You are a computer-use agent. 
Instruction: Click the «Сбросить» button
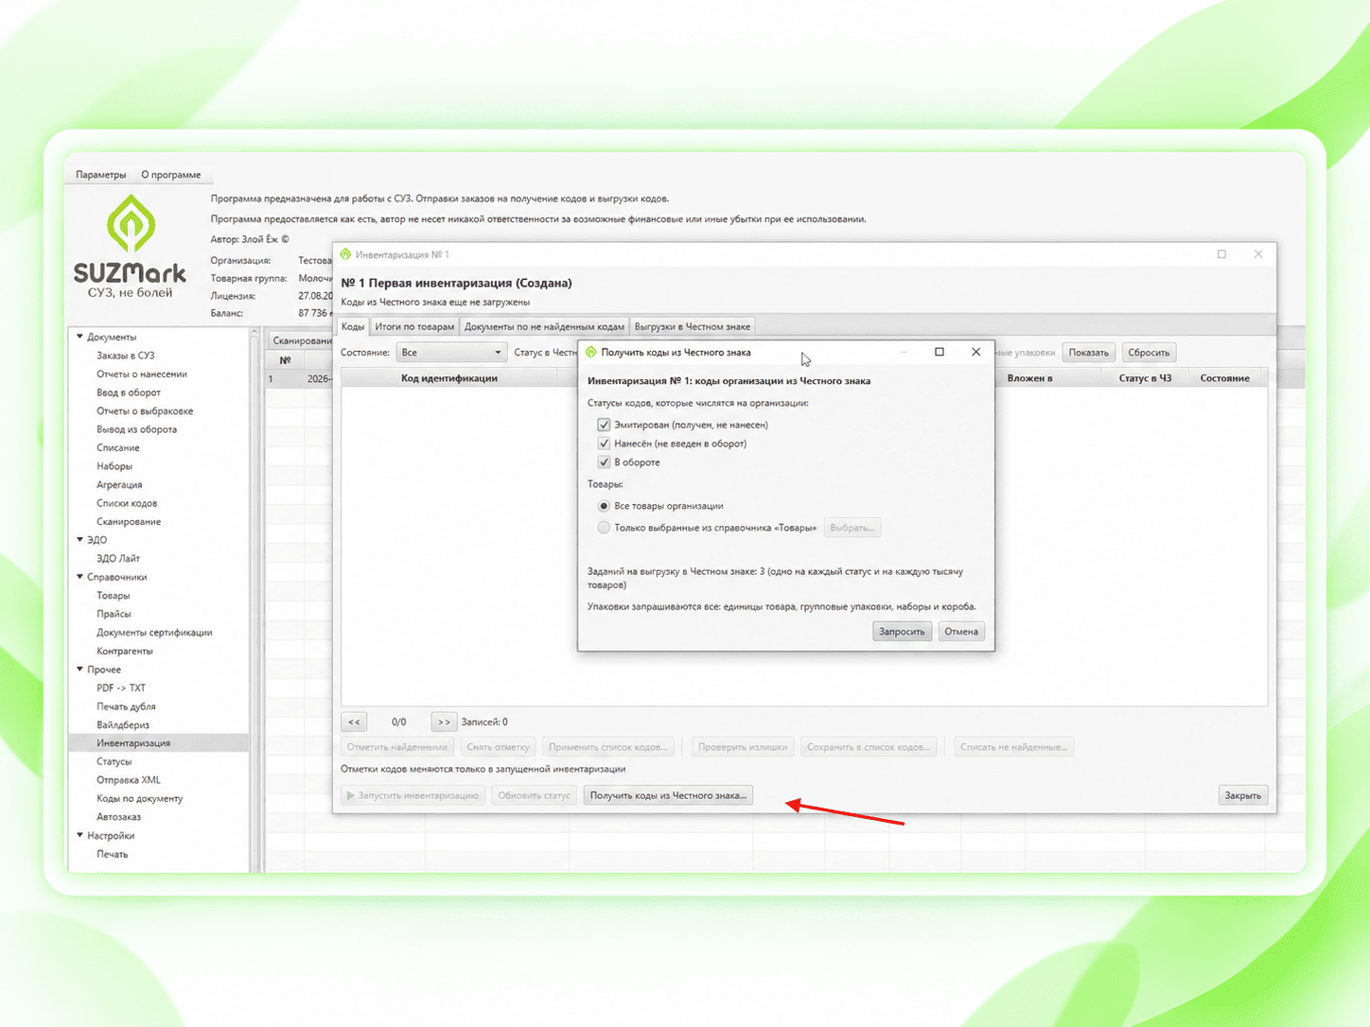point(1149,353)
